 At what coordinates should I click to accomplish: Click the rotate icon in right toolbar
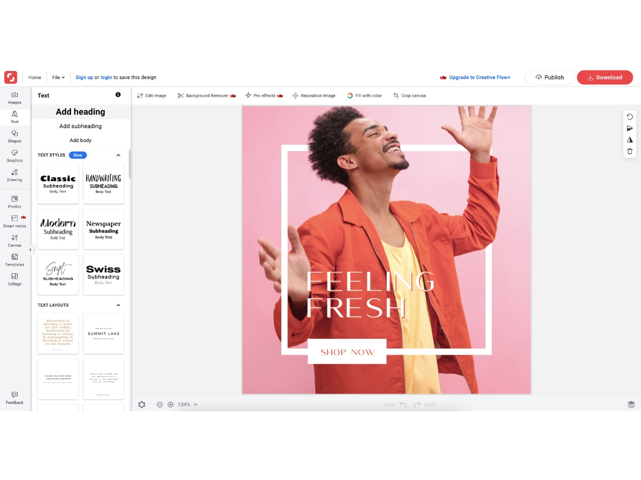630,117
